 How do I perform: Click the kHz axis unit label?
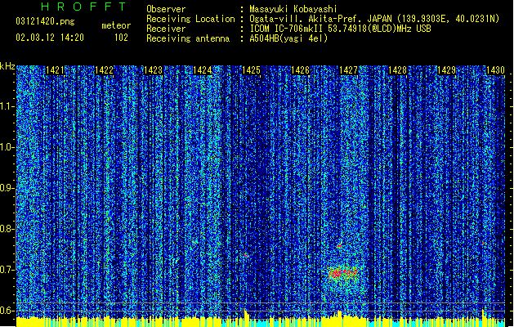pos(7,66)
